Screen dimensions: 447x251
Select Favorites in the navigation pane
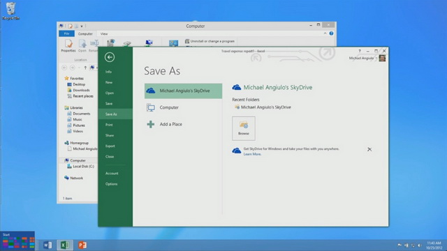point(74,78)
